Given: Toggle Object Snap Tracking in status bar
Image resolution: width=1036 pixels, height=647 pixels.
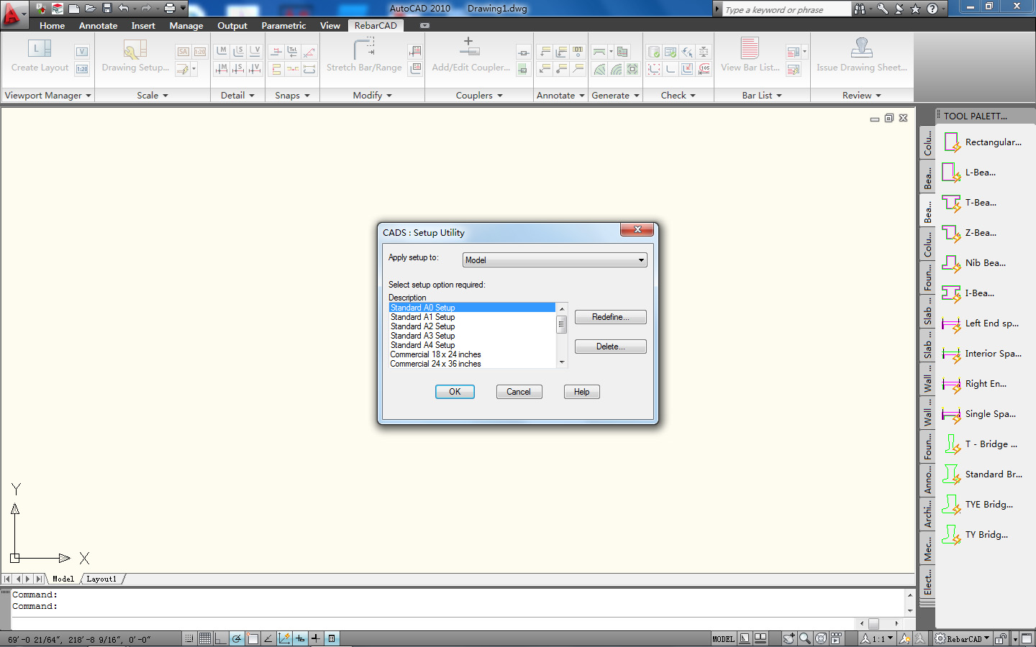Looking at the screenshot, I should click(268, 638).
